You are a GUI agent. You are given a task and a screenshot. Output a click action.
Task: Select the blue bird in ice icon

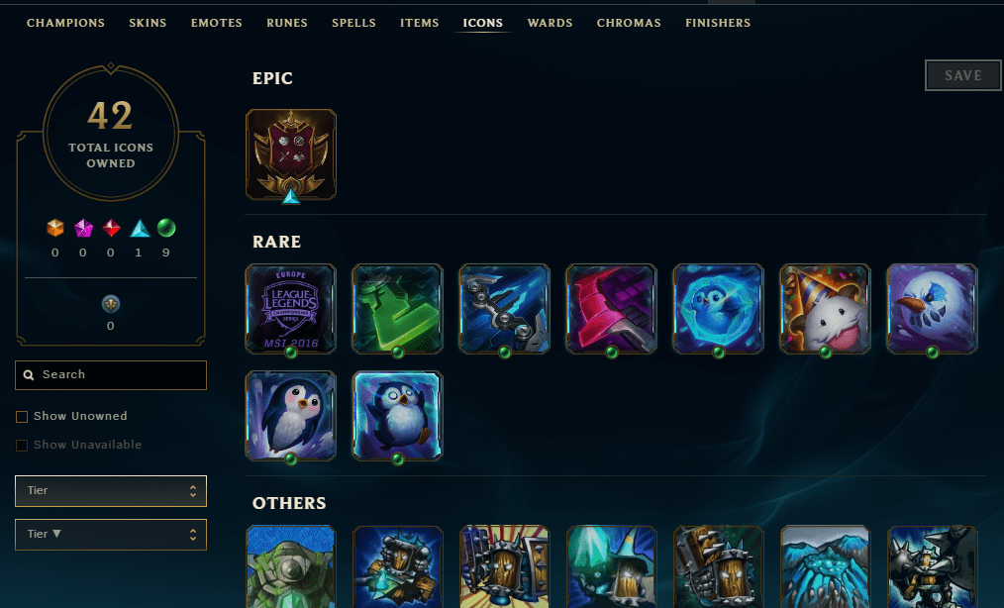(x=719, y=309)
